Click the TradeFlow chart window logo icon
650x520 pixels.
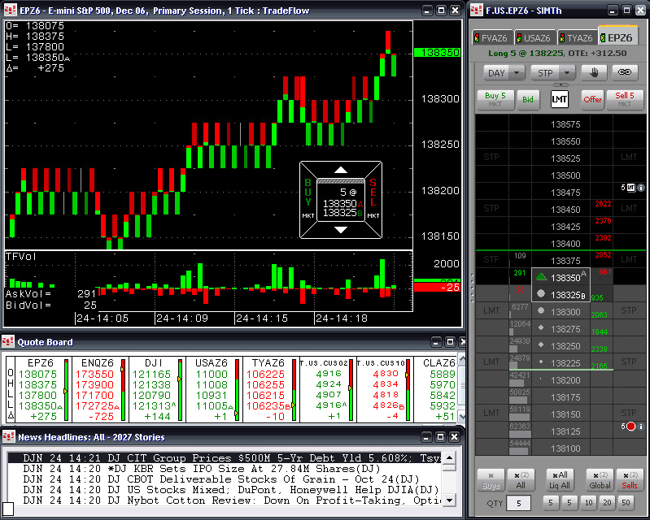[11, 10]
